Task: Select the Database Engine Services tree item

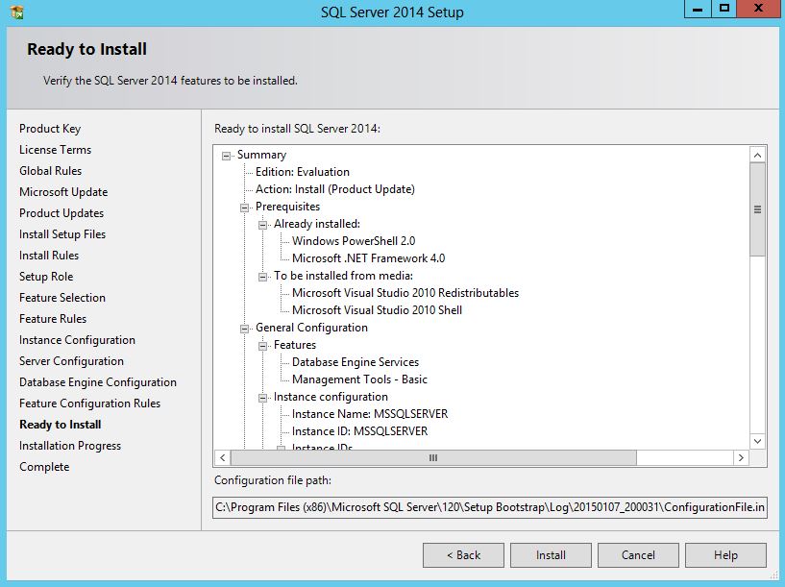Action: coord(356,362)
